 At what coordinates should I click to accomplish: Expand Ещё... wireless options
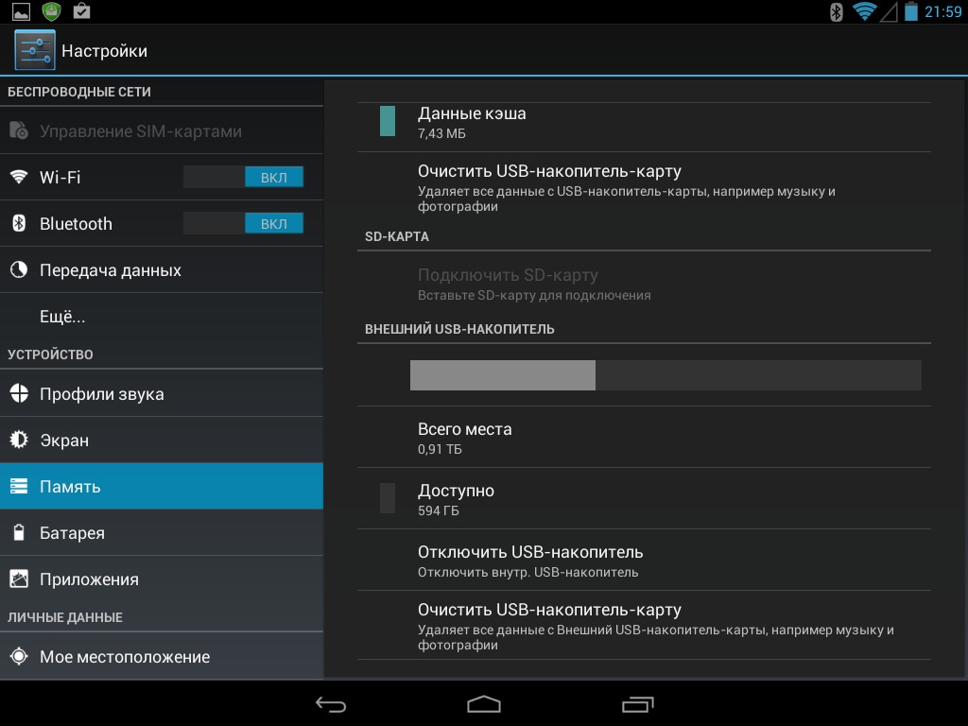(62, 317)
